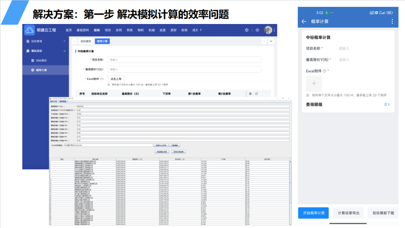Click the 投标管理 sidebar icon
This screenshot has height=228, width=405.
coord(28,41)
